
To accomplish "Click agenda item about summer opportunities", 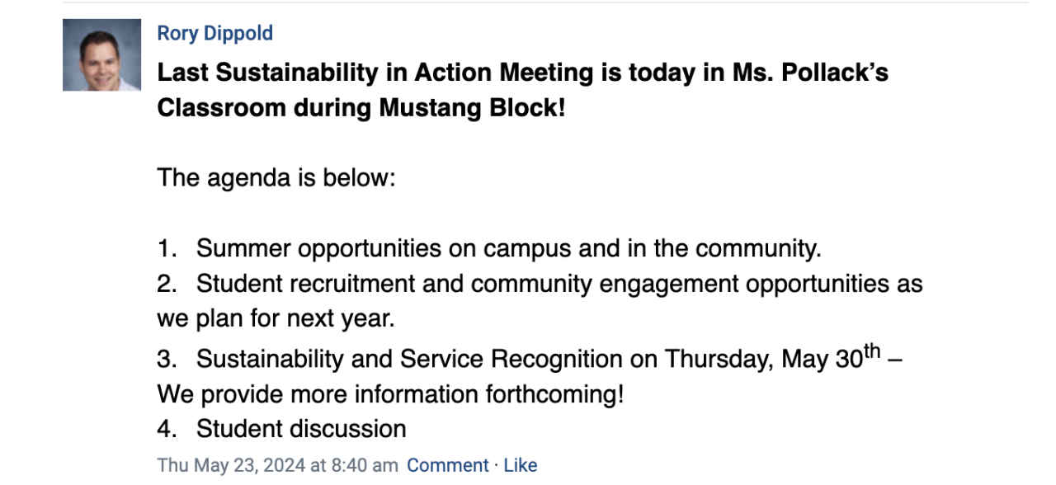I will 508,248.
